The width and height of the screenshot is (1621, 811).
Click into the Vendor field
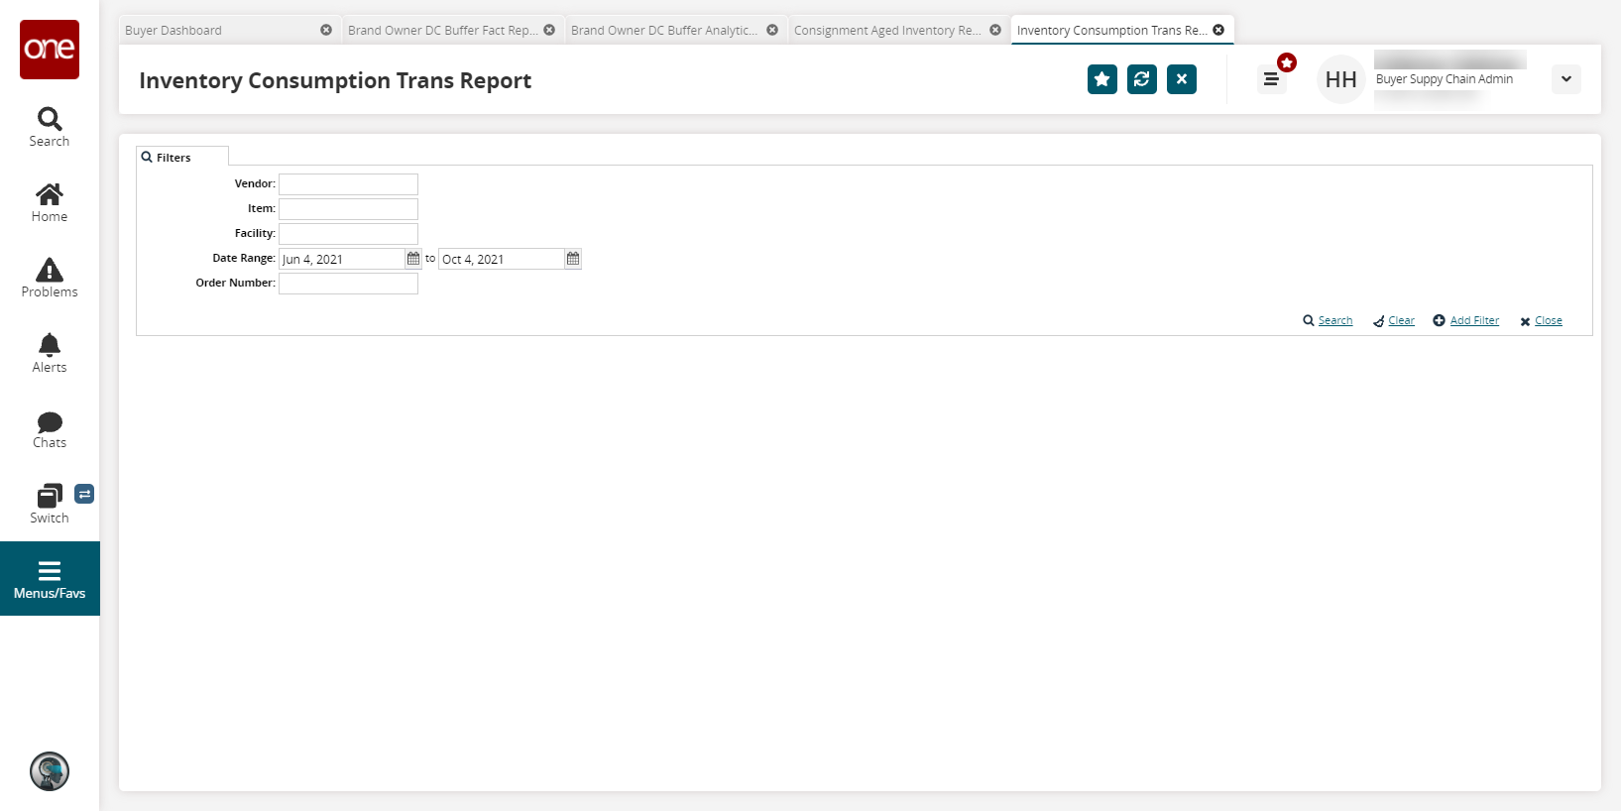[x=348, y=184]
